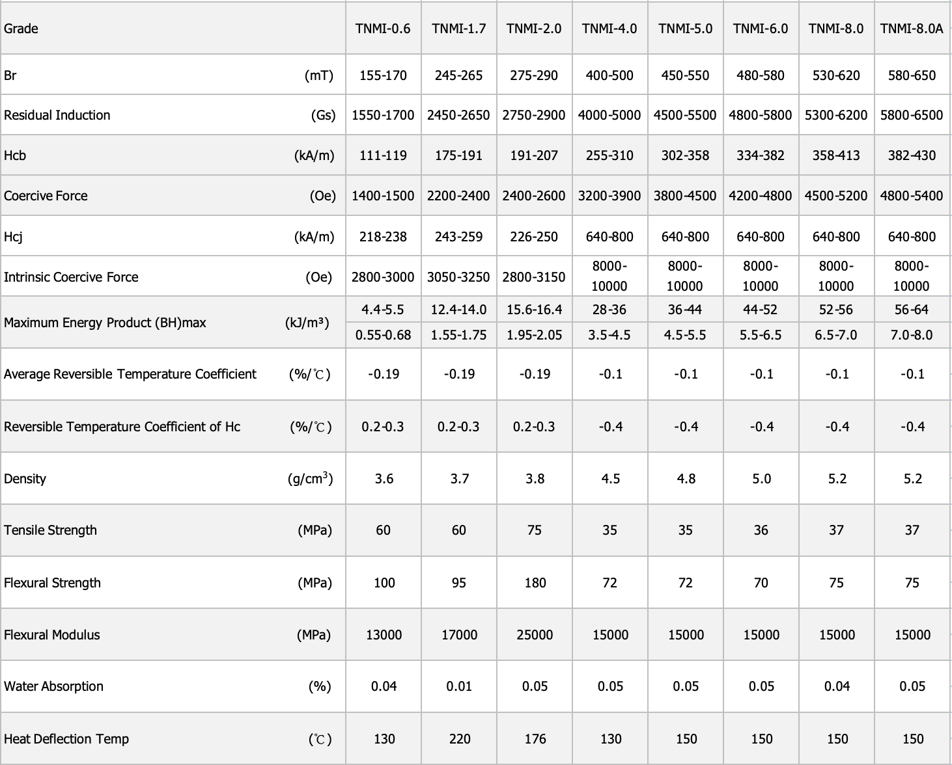952x765 pixels.
Task: Select the 220 heat deflection value
Action: pos(459,739)
